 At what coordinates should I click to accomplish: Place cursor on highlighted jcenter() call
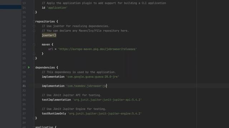pos(49,35)
